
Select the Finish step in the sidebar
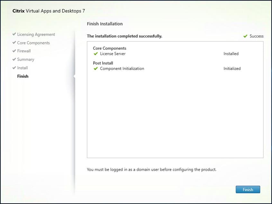pyautogui.click(x=23, y=76)
